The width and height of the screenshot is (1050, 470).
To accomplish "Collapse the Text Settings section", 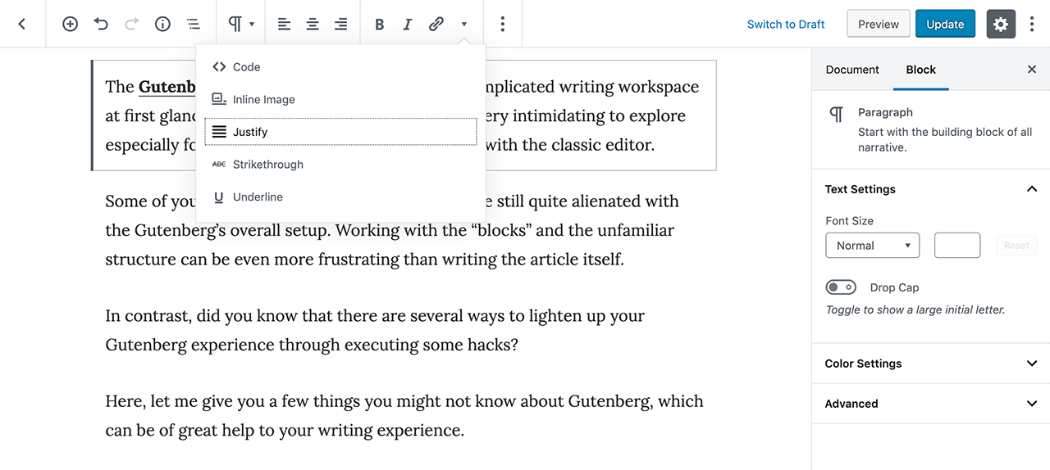I will (x=1031, y=189).
